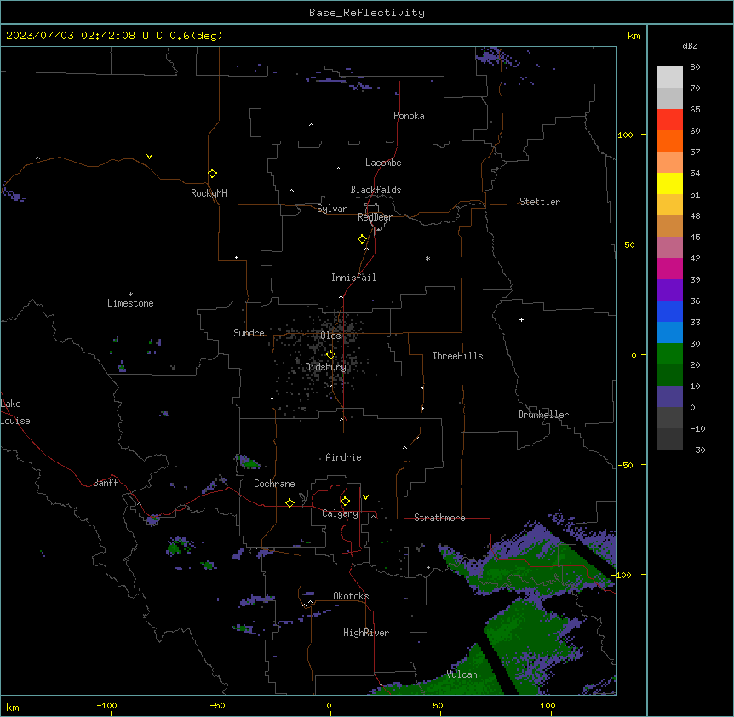Select the light blue 33–30 dBZ swatch
Screen dimensions: 734x717
[669, 332]
